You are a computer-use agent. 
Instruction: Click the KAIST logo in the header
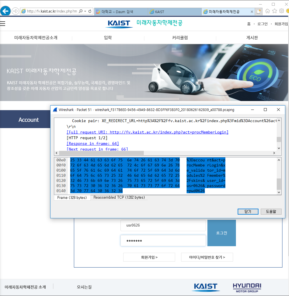pyautogui.click(x=119, y=24)
